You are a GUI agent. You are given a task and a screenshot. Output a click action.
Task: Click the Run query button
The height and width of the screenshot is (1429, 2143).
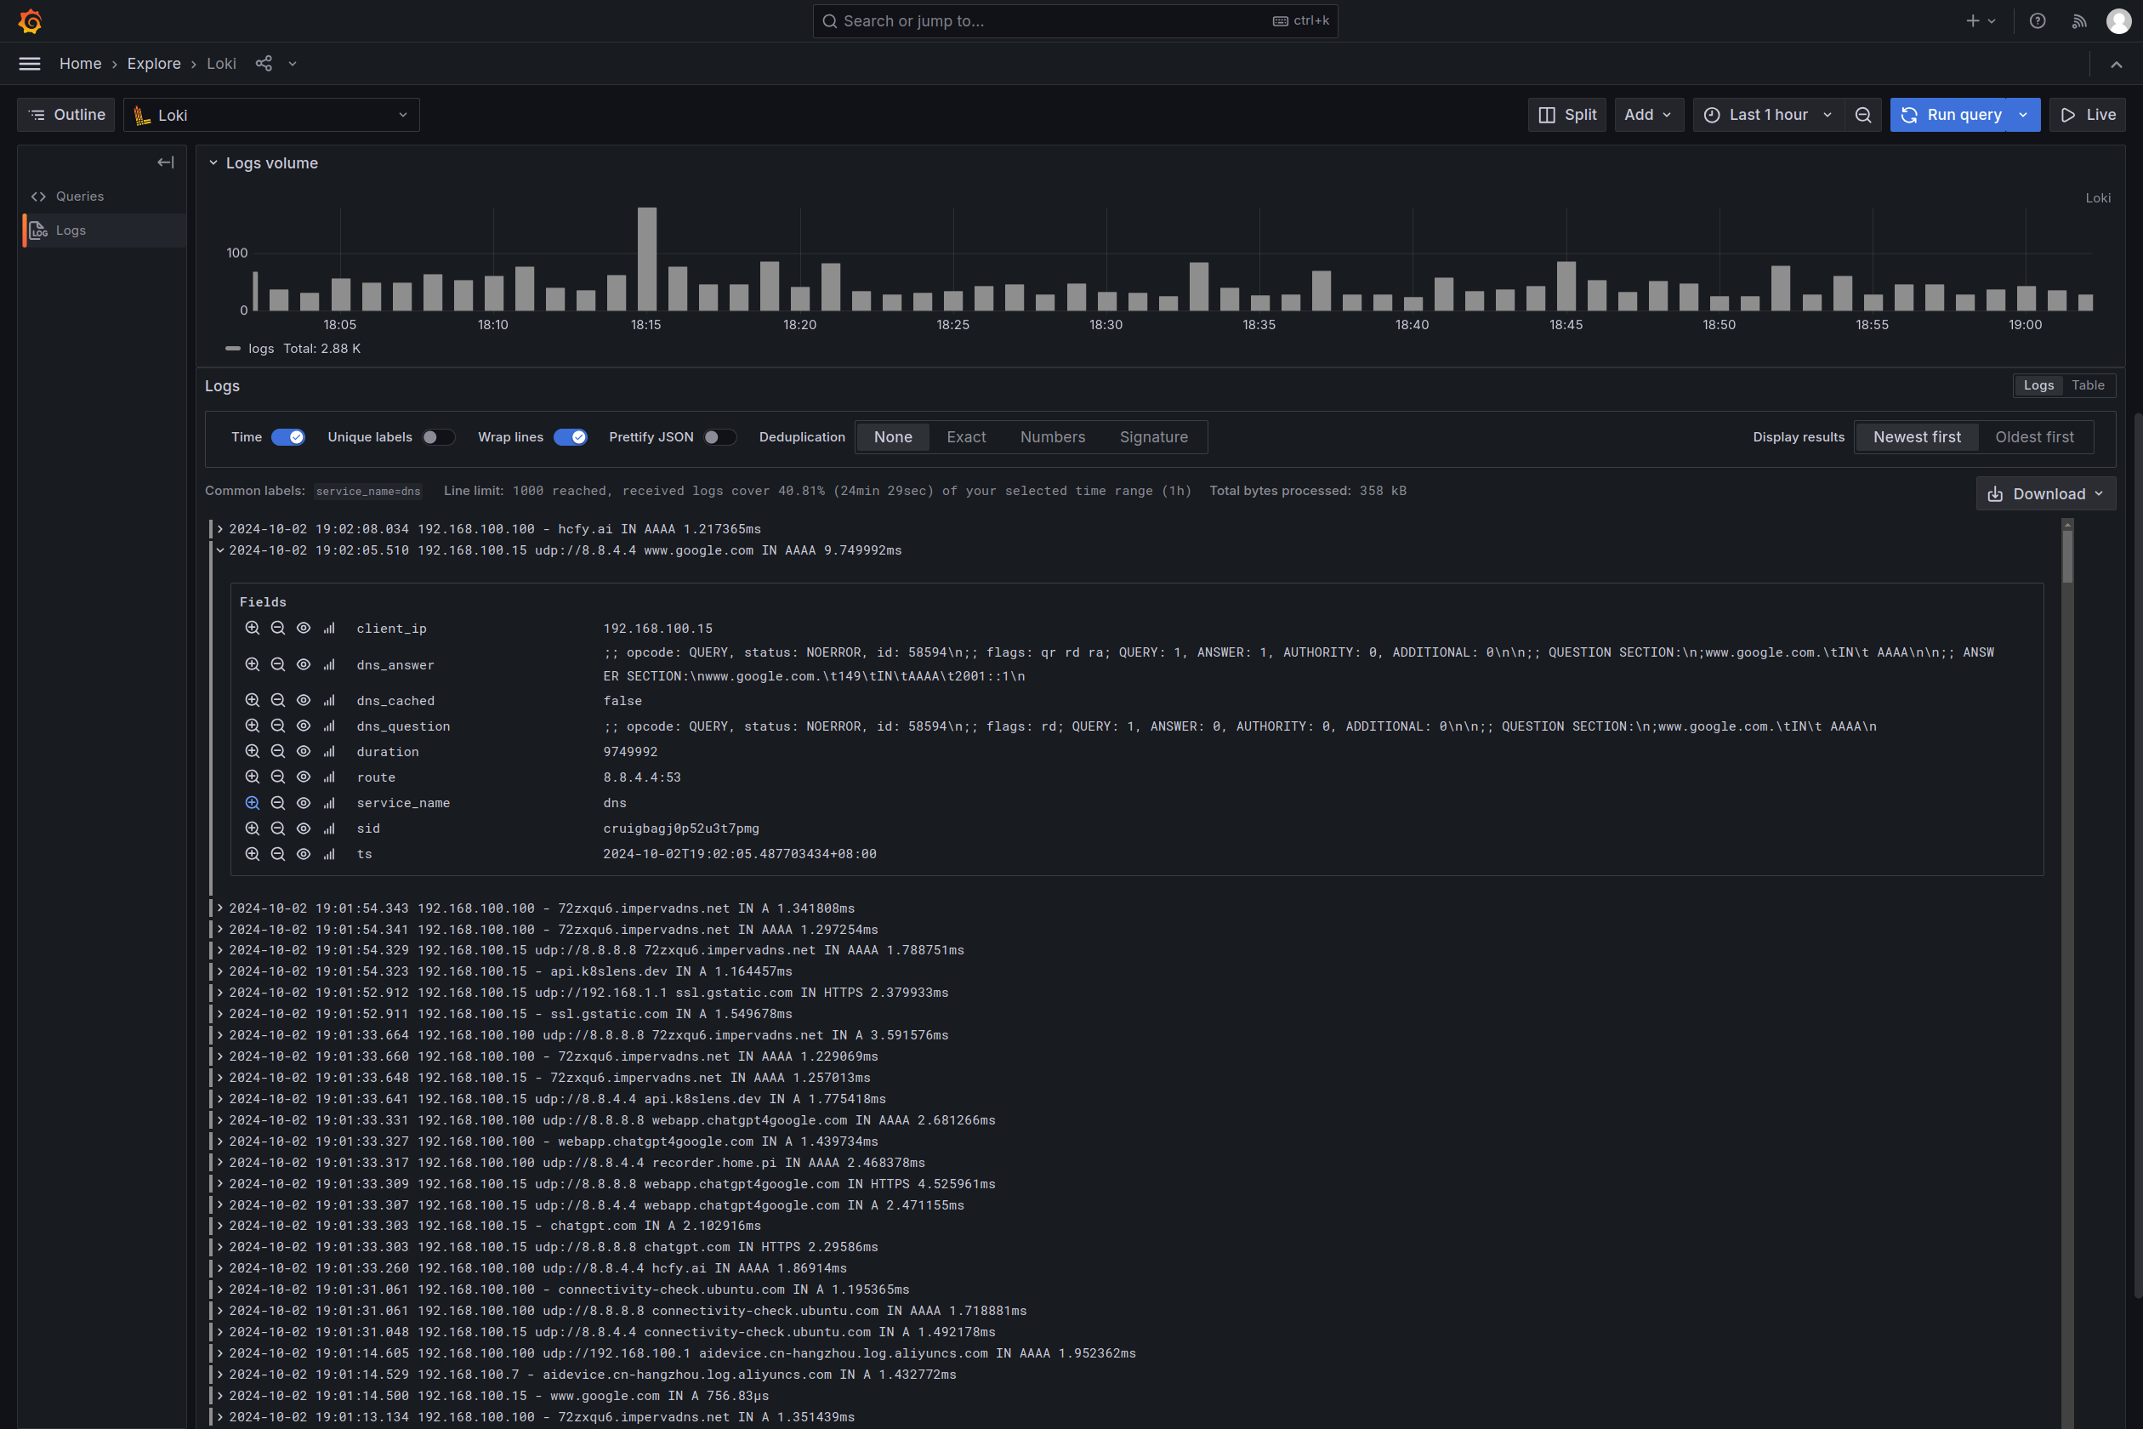pos(1953,115)
